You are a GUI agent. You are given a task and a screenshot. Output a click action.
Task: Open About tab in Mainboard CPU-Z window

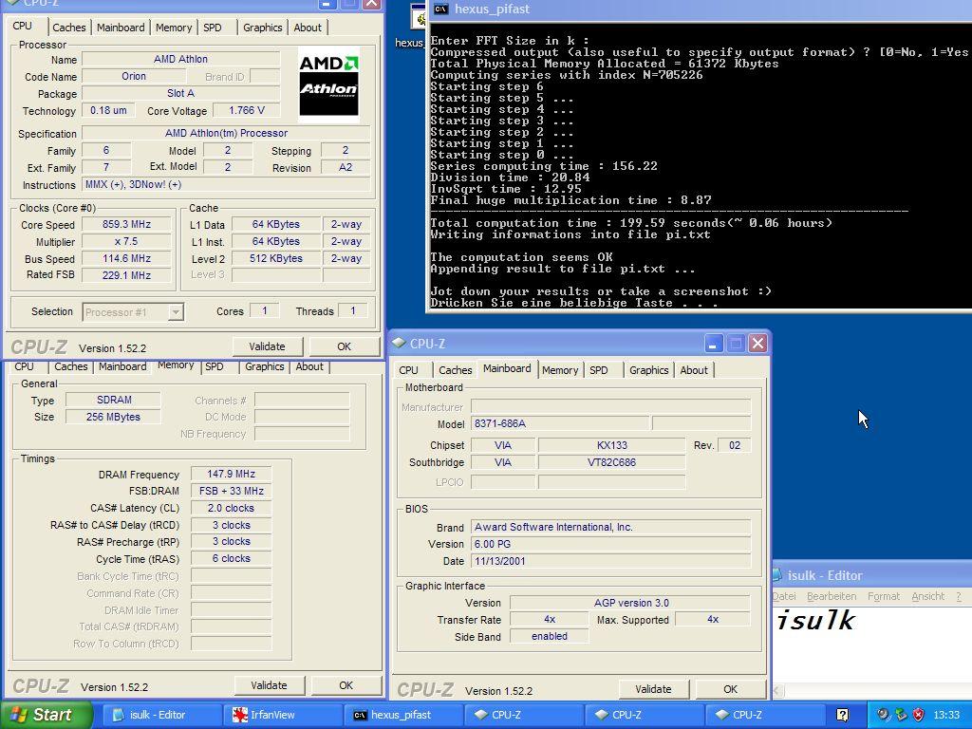[x=694, y=370]
